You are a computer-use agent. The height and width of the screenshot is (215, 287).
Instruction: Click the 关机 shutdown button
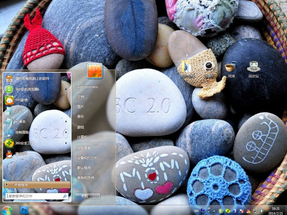[85, 196]
